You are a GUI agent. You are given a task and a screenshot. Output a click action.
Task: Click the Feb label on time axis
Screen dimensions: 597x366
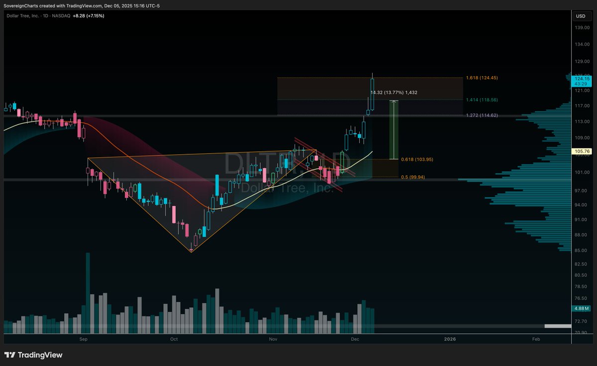[x=536, y=339]
